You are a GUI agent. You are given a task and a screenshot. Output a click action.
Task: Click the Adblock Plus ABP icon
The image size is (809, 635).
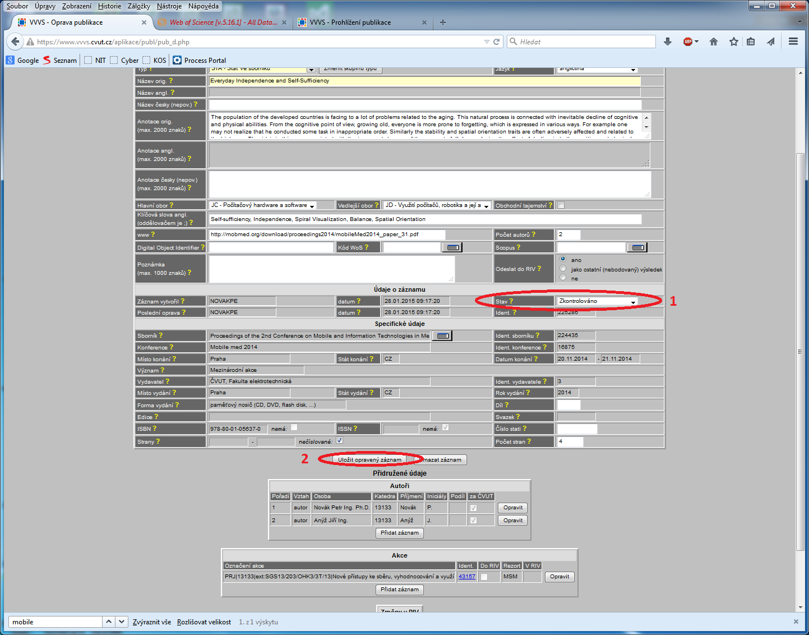(x=688, y=42)
